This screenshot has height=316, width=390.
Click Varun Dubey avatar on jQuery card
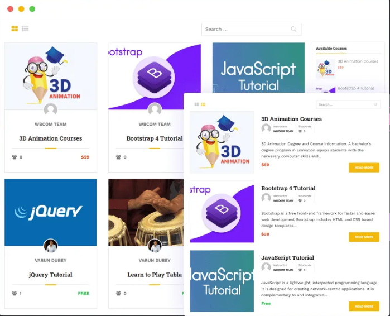[x=51, y=246]
